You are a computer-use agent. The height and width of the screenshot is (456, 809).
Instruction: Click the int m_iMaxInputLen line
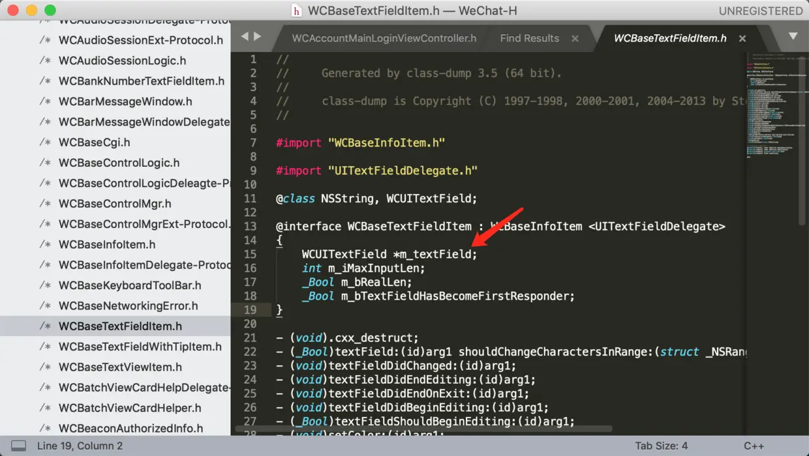point(363,268)
